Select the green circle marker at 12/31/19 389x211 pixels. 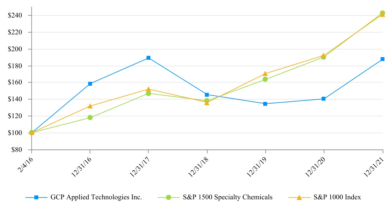(x=265, y=79)
